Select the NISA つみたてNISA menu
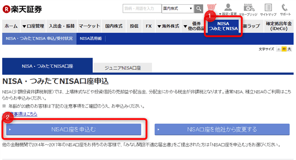The width and height of the screenshot is (296, 160). 223,26
